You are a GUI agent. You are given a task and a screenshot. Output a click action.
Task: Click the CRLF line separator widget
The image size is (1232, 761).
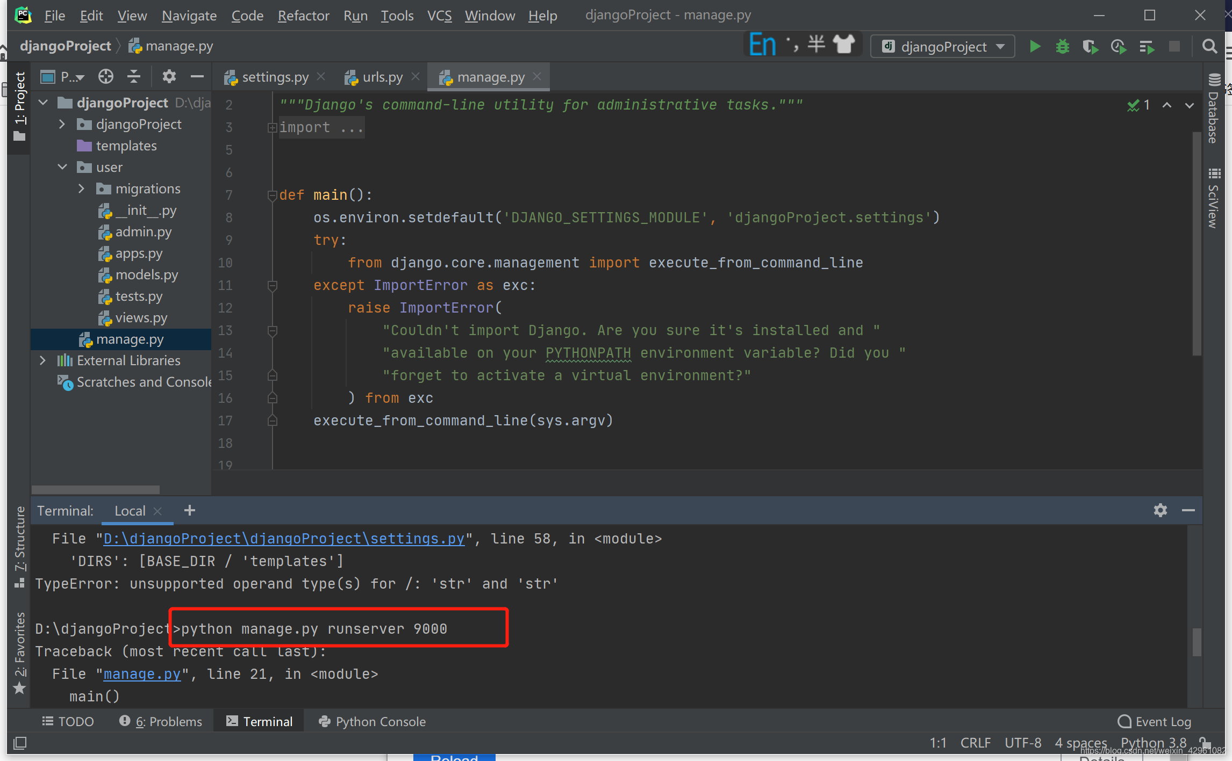[975, 743]
